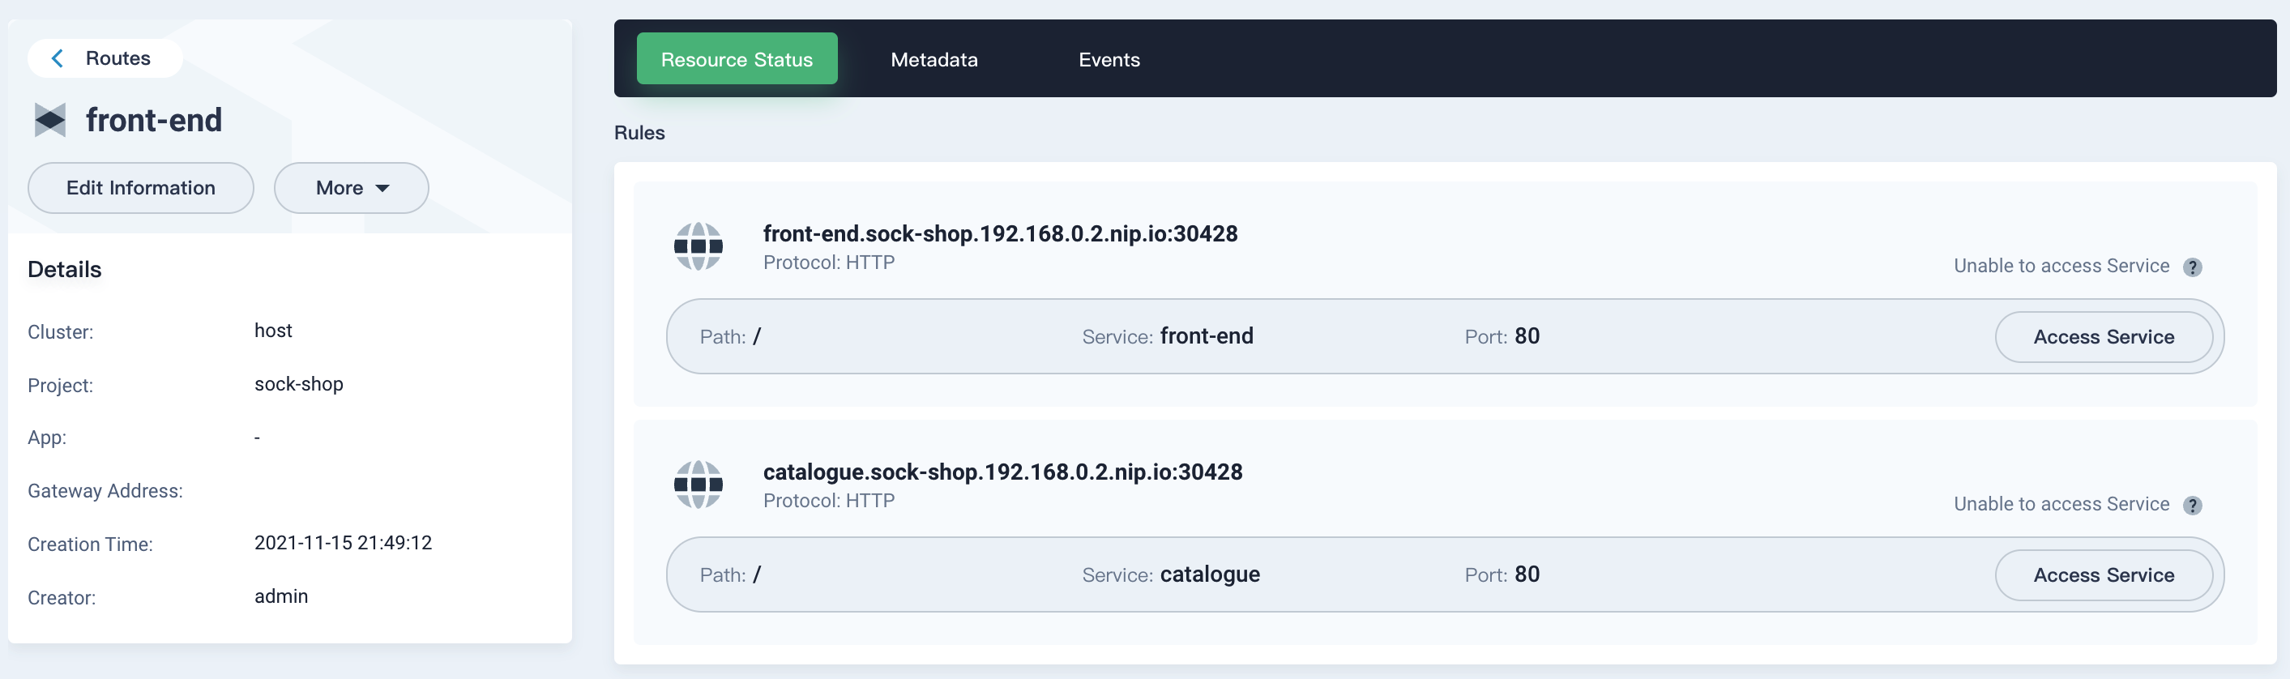Screen dimensions: 2290x679
Task: Select the Resource Status tab
Action: coord(736,59)
